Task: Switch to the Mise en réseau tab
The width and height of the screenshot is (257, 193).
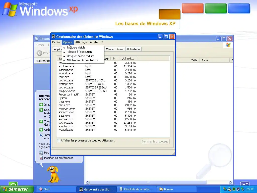Action: pyautogui.click(x=115, y=49)
